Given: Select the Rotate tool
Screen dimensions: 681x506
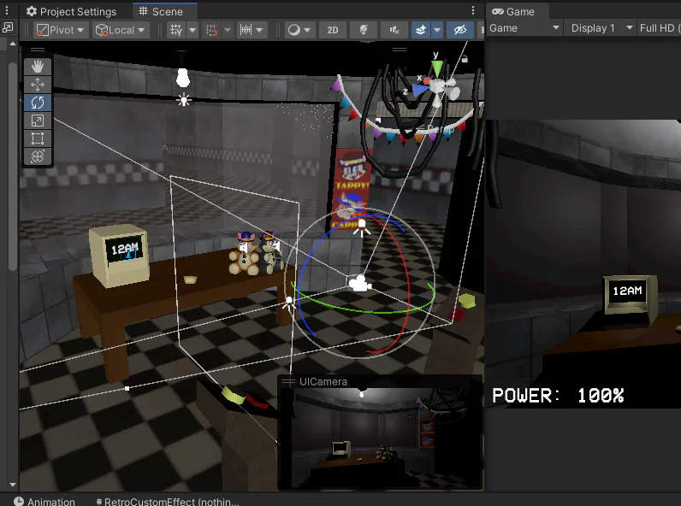Looking at the screenshot, I should (x=38, y=103).
